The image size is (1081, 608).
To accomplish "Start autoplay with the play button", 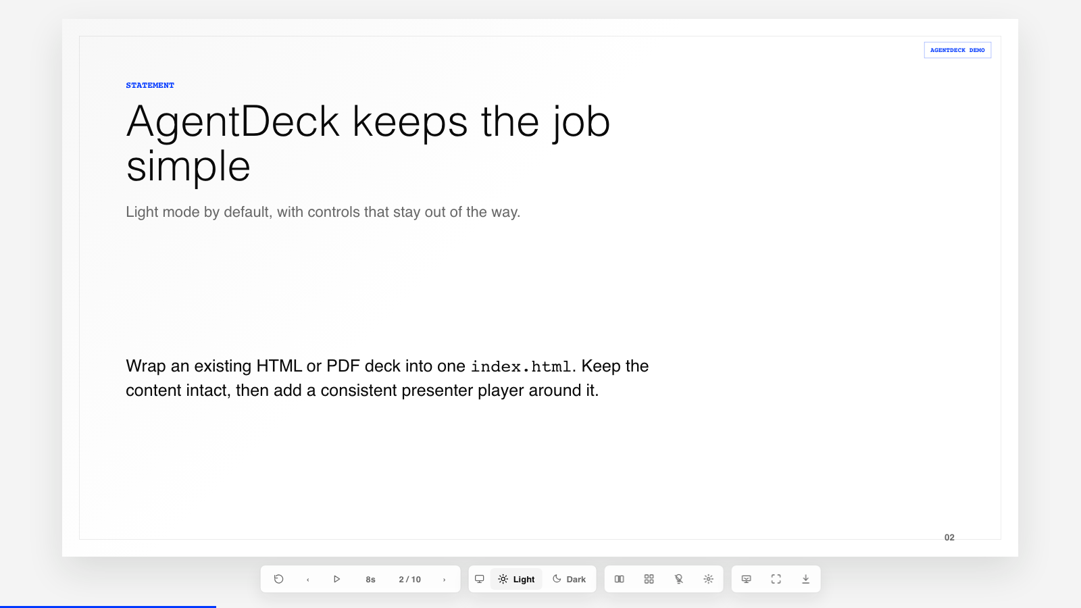I will (x=336, y=579).
